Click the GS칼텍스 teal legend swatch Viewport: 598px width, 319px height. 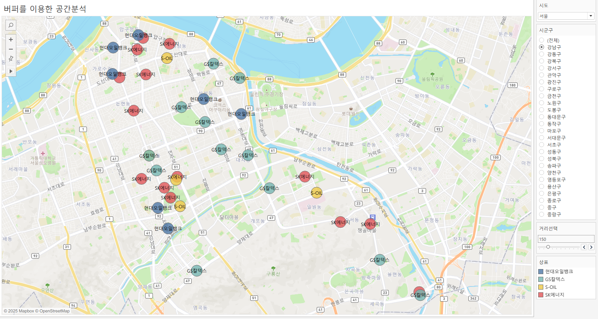(x=541, y=279)
